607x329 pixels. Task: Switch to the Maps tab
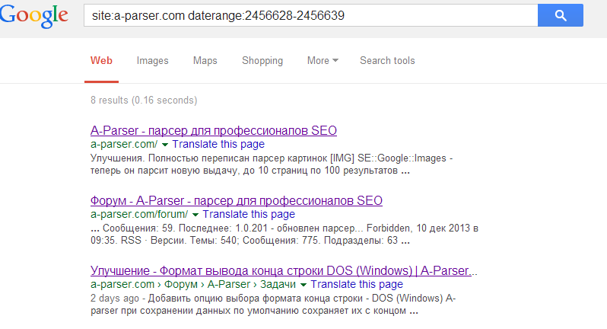[205, 61]
